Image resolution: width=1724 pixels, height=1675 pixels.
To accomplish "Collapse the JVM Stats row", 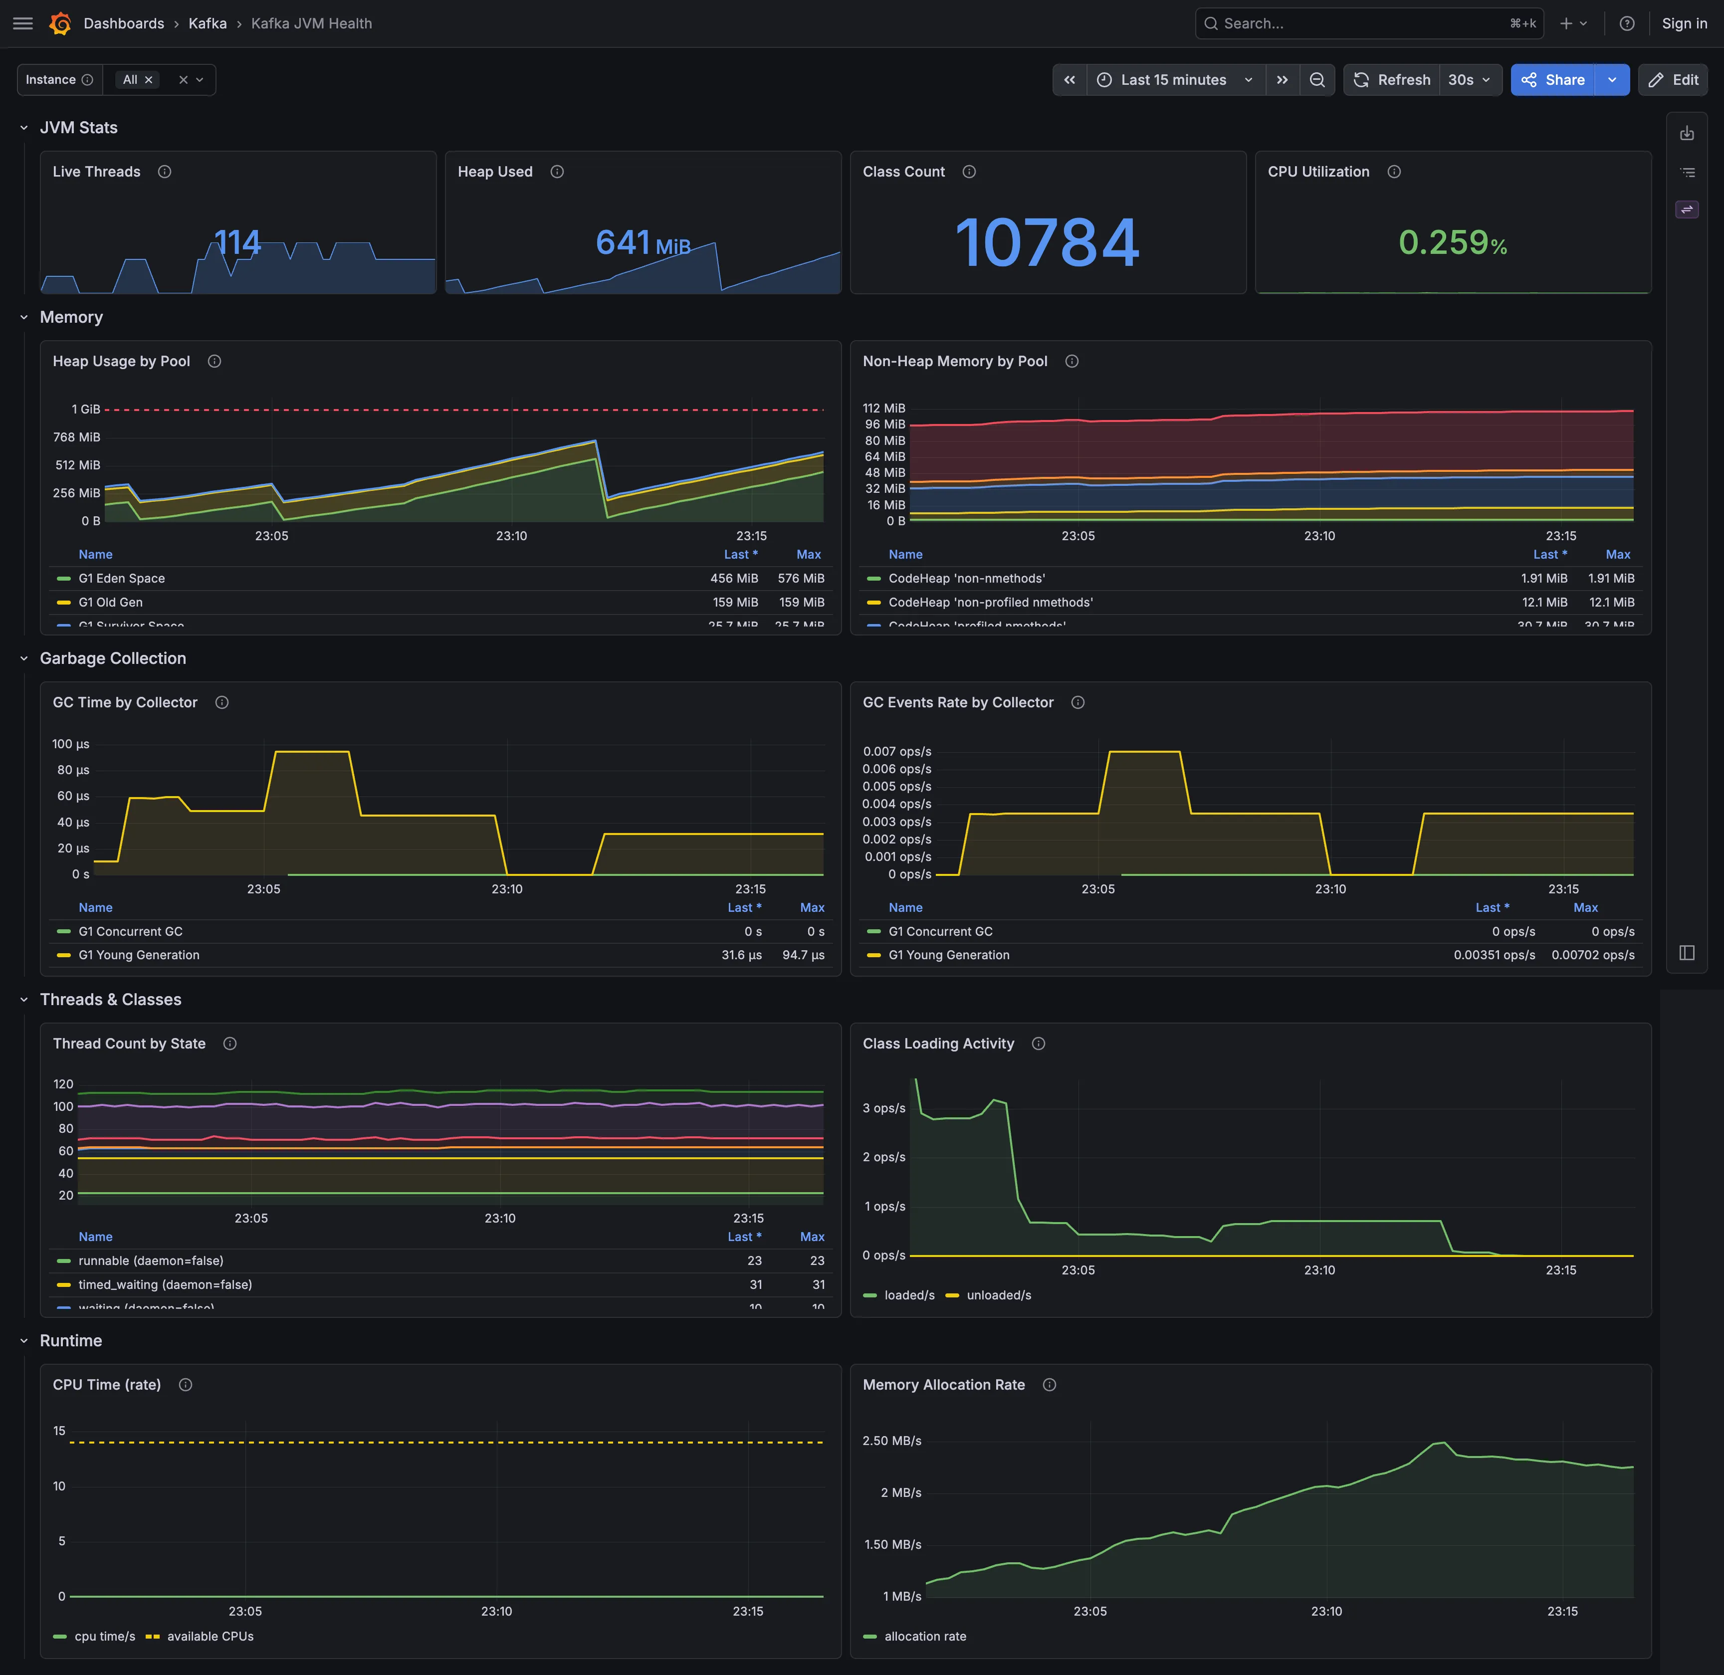I will click(24, 128).
